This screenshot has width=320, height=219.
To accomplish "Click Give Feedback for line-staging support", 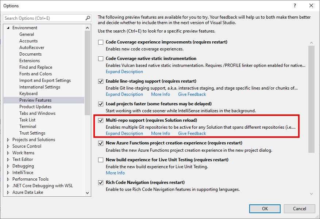I will 192,94.
